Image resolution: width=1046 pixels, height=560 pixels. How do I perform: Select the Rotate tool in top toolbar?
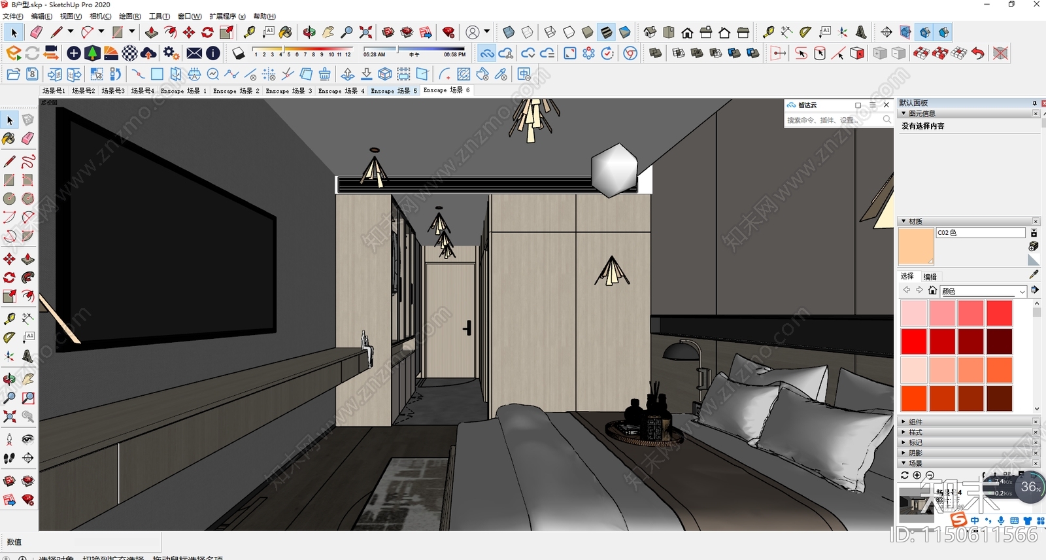[208, 32]
